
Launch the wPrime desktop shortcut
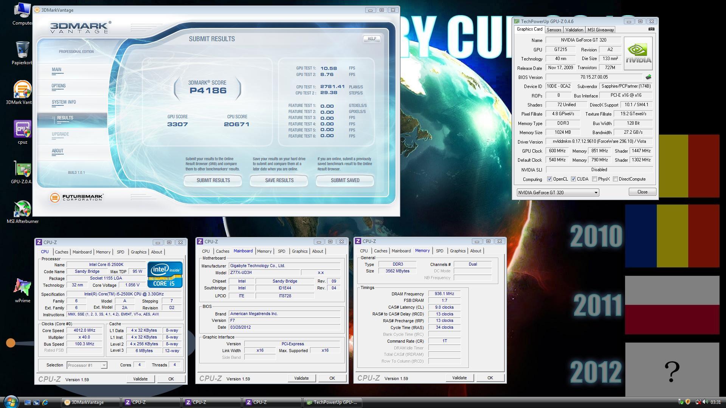[22, 291]
